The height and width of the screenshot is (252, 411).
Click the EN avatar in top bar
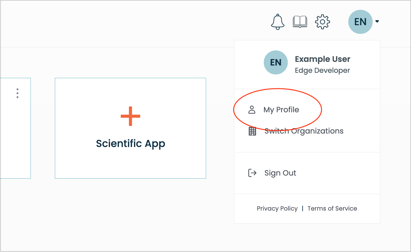[360, 22]
